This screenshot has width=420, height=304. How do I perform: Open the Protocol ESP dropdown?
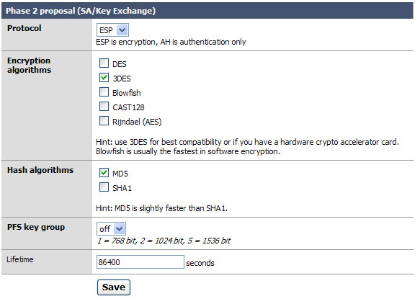(112, 30)
